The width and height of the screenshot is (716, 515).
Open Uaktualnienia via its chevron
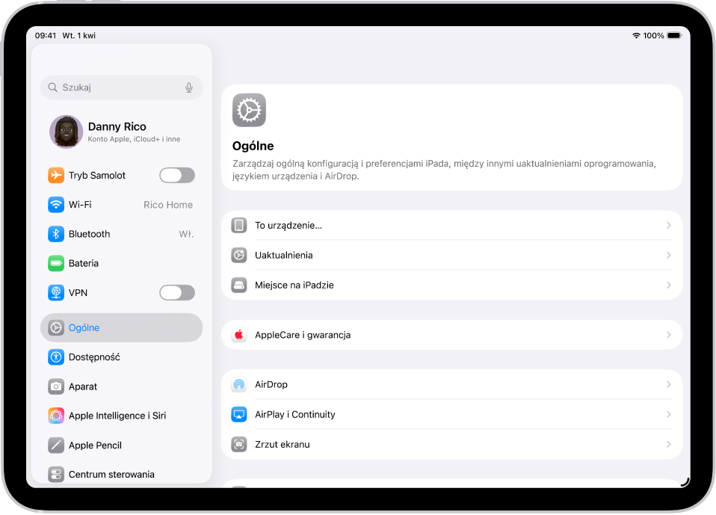(668, 255)
